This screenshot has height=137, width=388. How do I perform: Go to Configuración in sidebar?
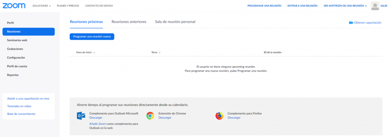[16, 58]
